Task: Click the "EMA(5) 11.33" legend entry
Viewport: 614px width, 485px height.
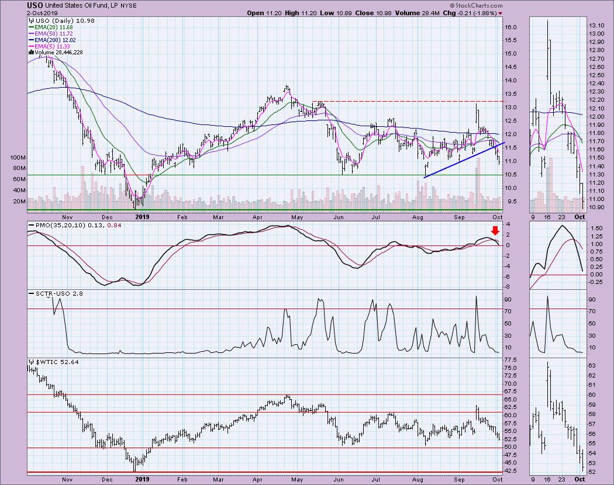Action: pos(53,46)
